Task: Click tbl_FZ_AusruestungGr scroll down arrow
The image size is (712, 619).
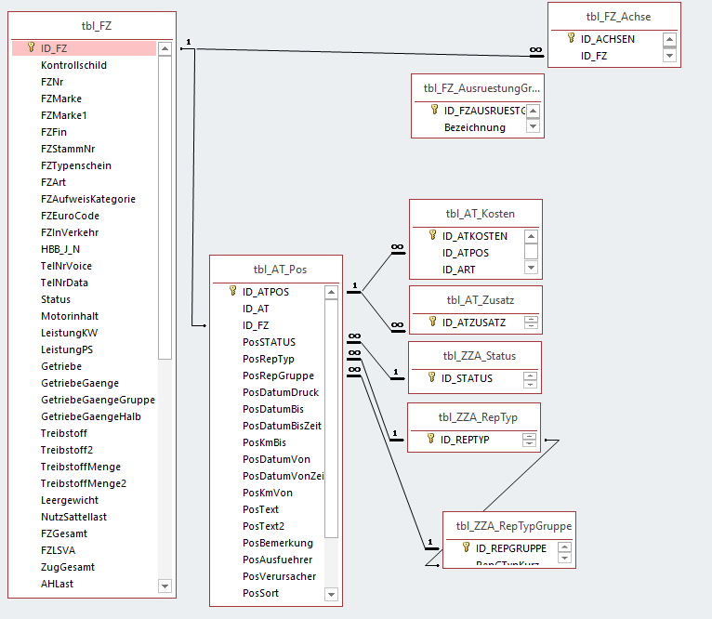Action: (534, 125)
